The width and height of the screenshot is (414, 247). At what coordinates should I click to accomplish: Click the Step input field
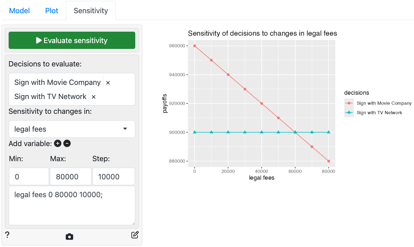click(113, 177)
